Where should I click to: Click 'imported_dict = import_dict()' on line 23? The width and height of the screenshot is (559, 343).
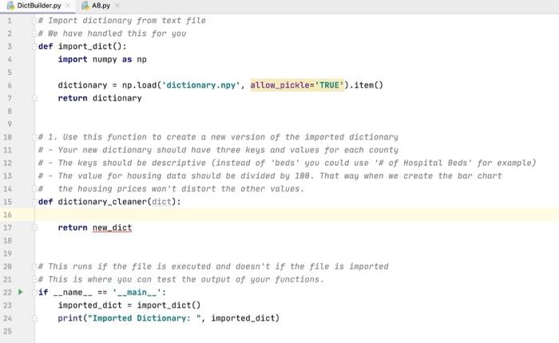[129, 306]
